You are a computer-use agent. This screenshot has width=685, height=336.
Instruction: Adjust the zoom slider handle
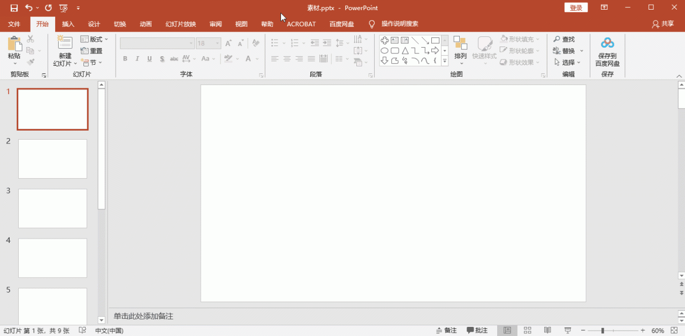(x=603, y=331)
